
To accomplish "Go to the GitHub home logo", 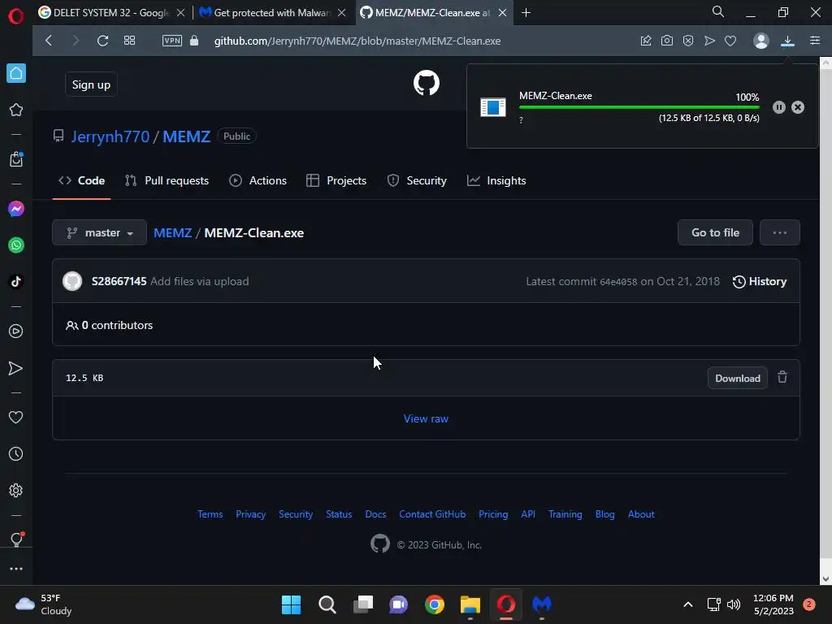I will pos(426,83).
